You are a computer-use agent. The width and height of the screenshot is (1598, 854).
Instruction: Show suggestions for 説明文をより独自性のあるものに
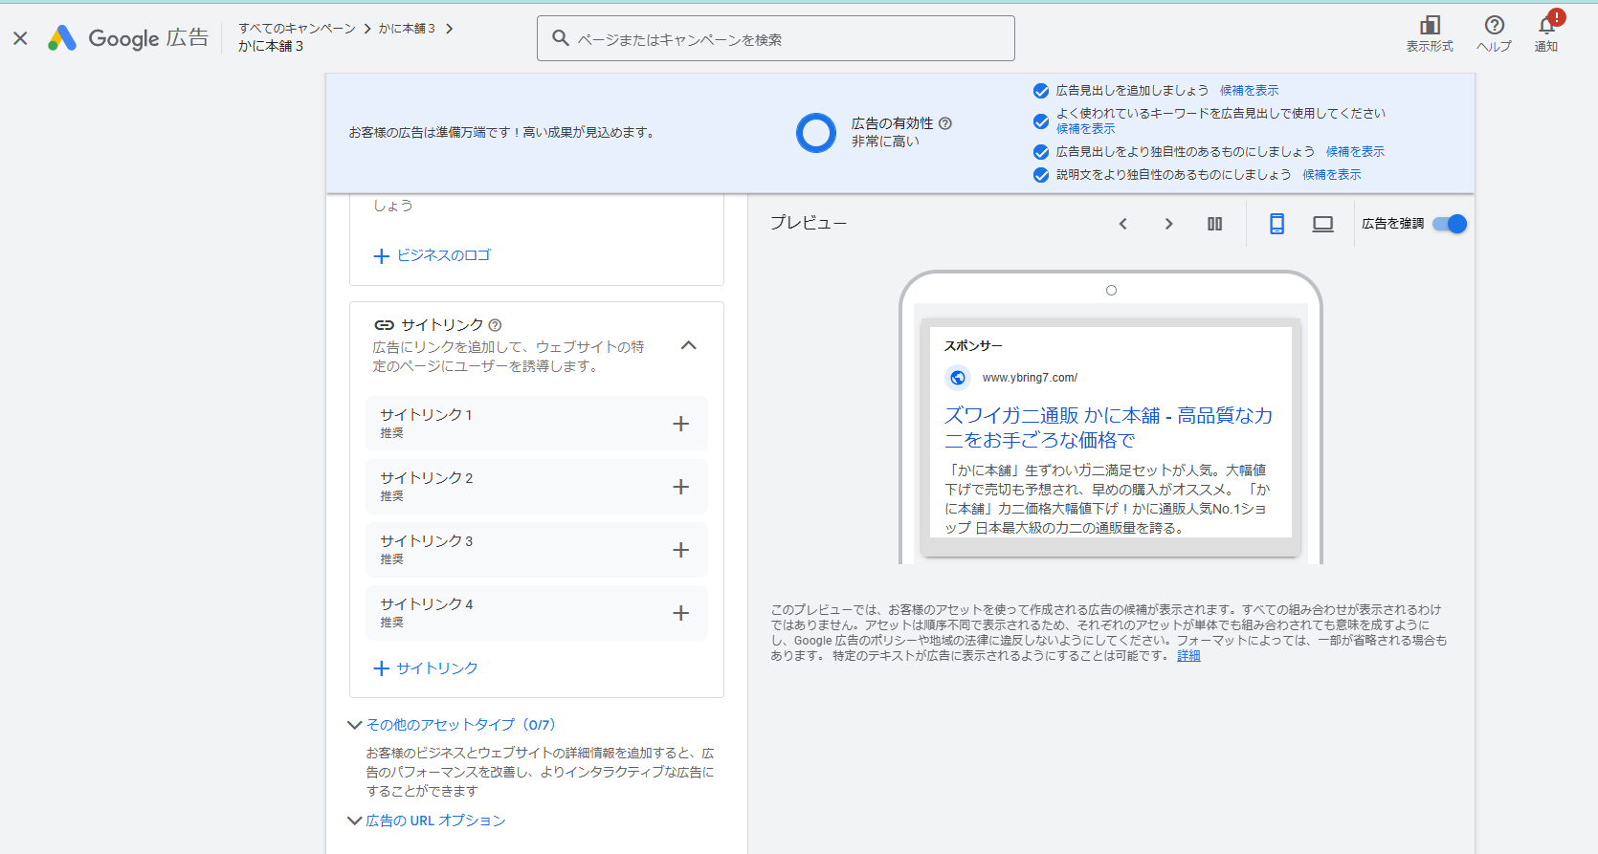tap(1331, 175)
